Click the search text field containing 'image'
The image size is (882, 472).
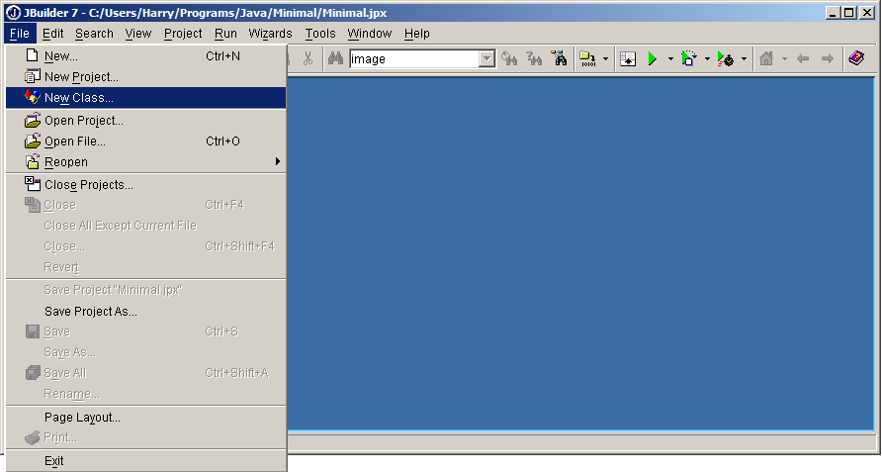[x=414, y=58]
